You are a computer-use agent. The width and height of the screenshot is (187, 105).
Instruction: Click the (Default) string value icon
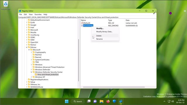(x=82, y=23)
